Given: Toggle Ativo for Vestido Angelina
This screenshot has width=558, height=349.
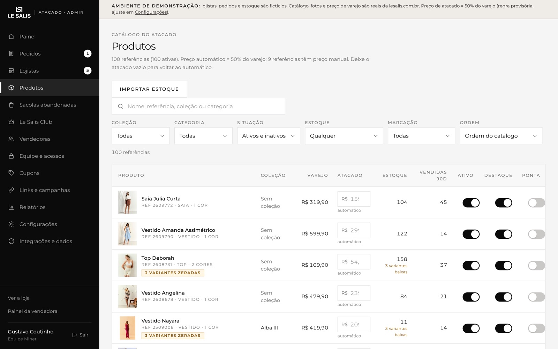Looking at the screenshot, I should pyautogui.click(x=471, y=297).
